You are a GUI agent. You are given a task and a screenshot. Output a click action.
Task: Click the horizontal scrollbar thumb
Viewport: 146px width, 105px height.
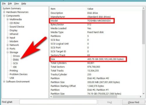click(85, 97)
